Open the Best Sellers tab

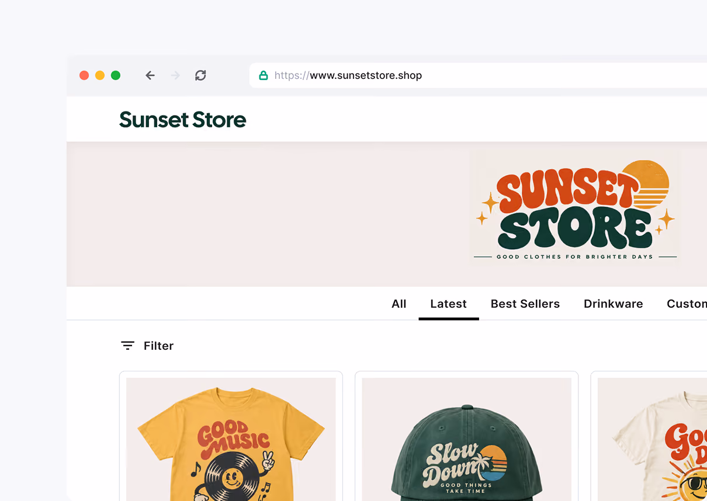pos(525,304)
